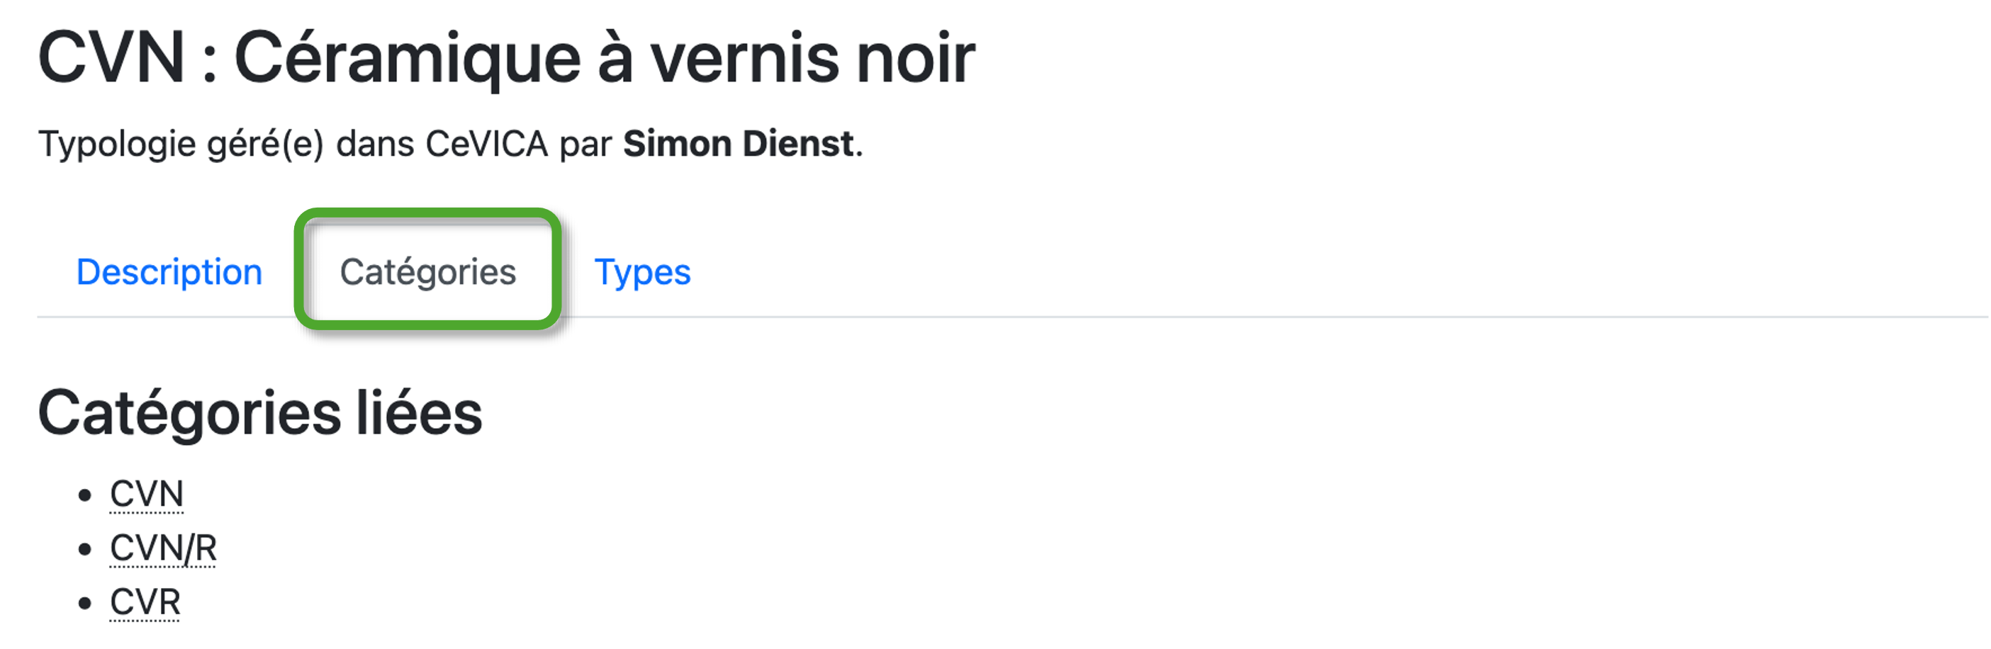Image resolution: width=1991 pixels, height=649 pixels.
Task: Follow the CVN/R category link
Action: tap(163, 548)
